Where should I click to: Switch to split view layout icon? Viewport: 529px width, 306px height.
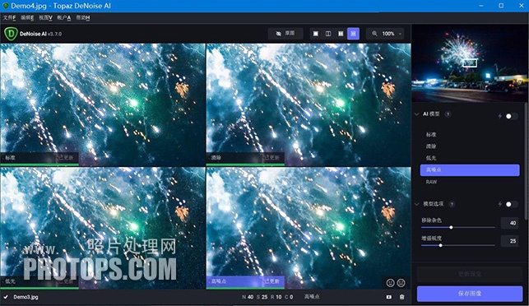[x=328, y=34]
